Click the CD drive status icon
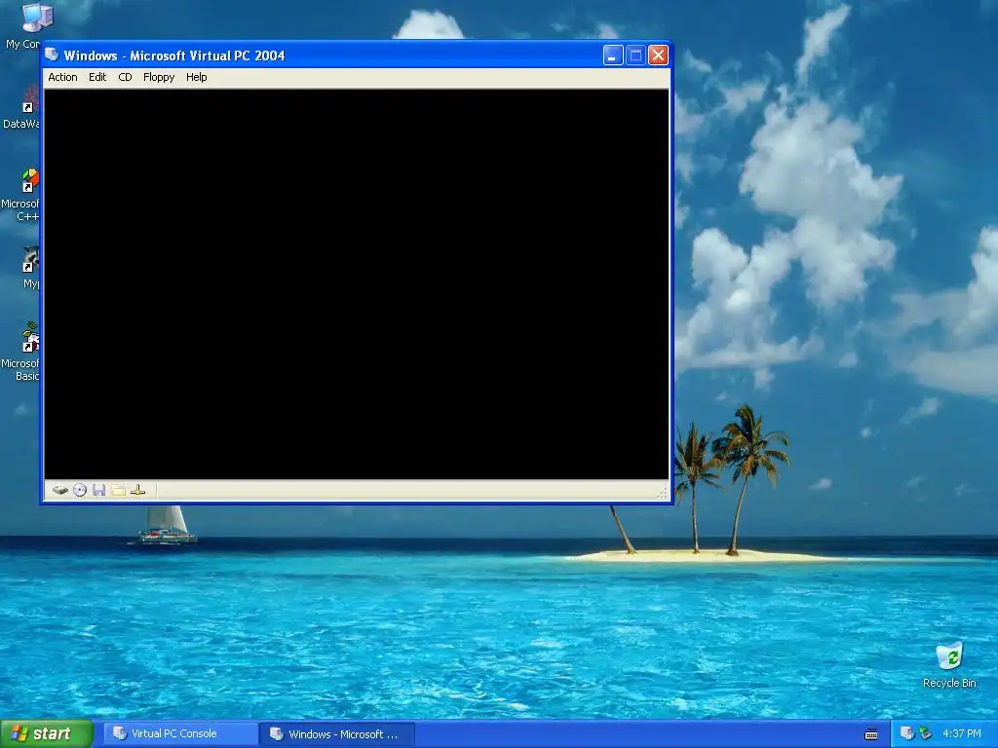 [x=80, y=491]
